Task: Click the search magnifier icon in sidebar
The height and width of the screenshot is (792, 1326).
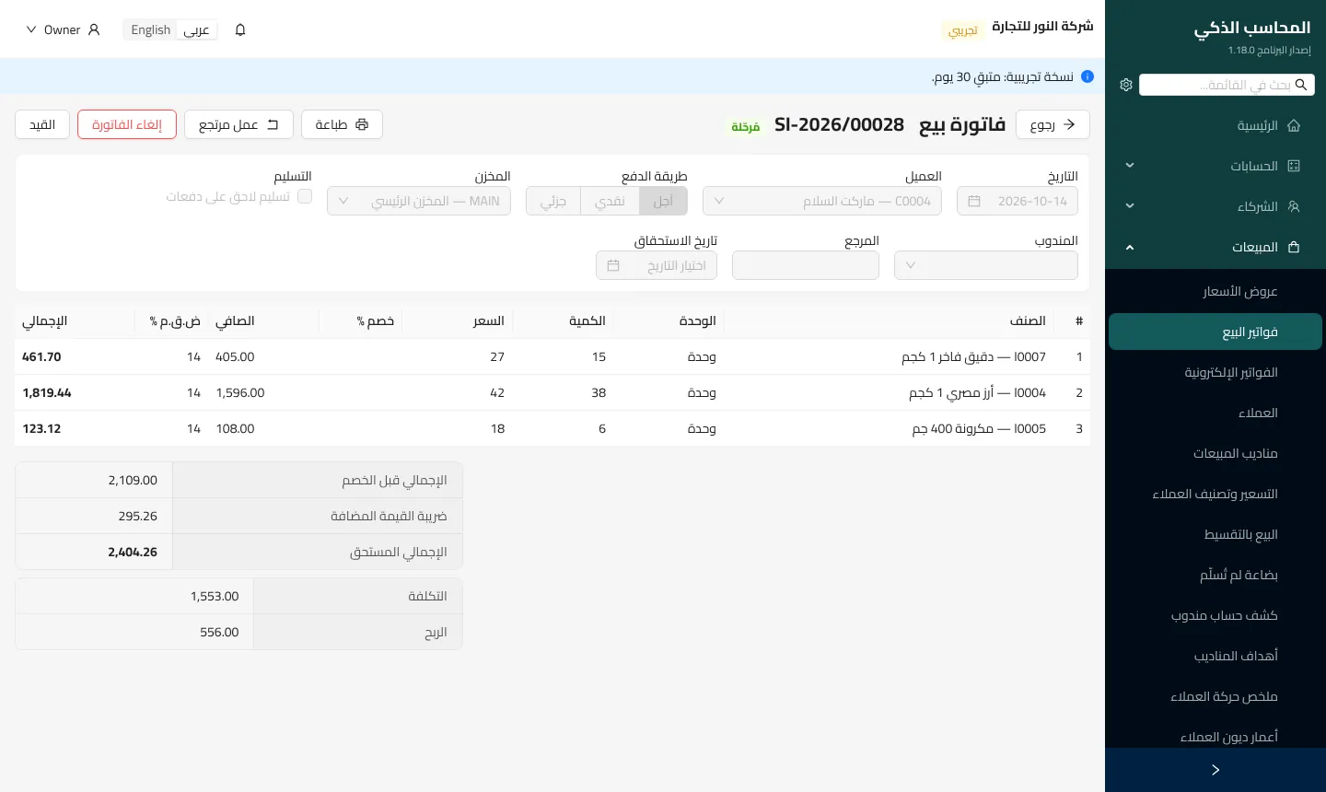Action: (1301, 85)
